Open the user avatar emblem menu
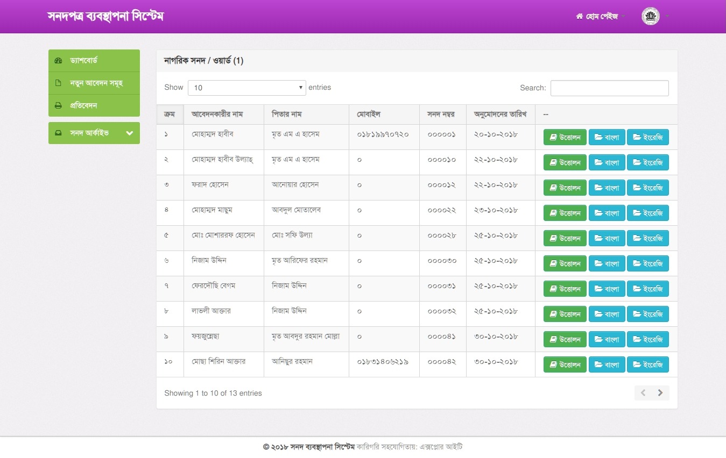The height and width of the screenshot is (458, 726). coord(651,16)
